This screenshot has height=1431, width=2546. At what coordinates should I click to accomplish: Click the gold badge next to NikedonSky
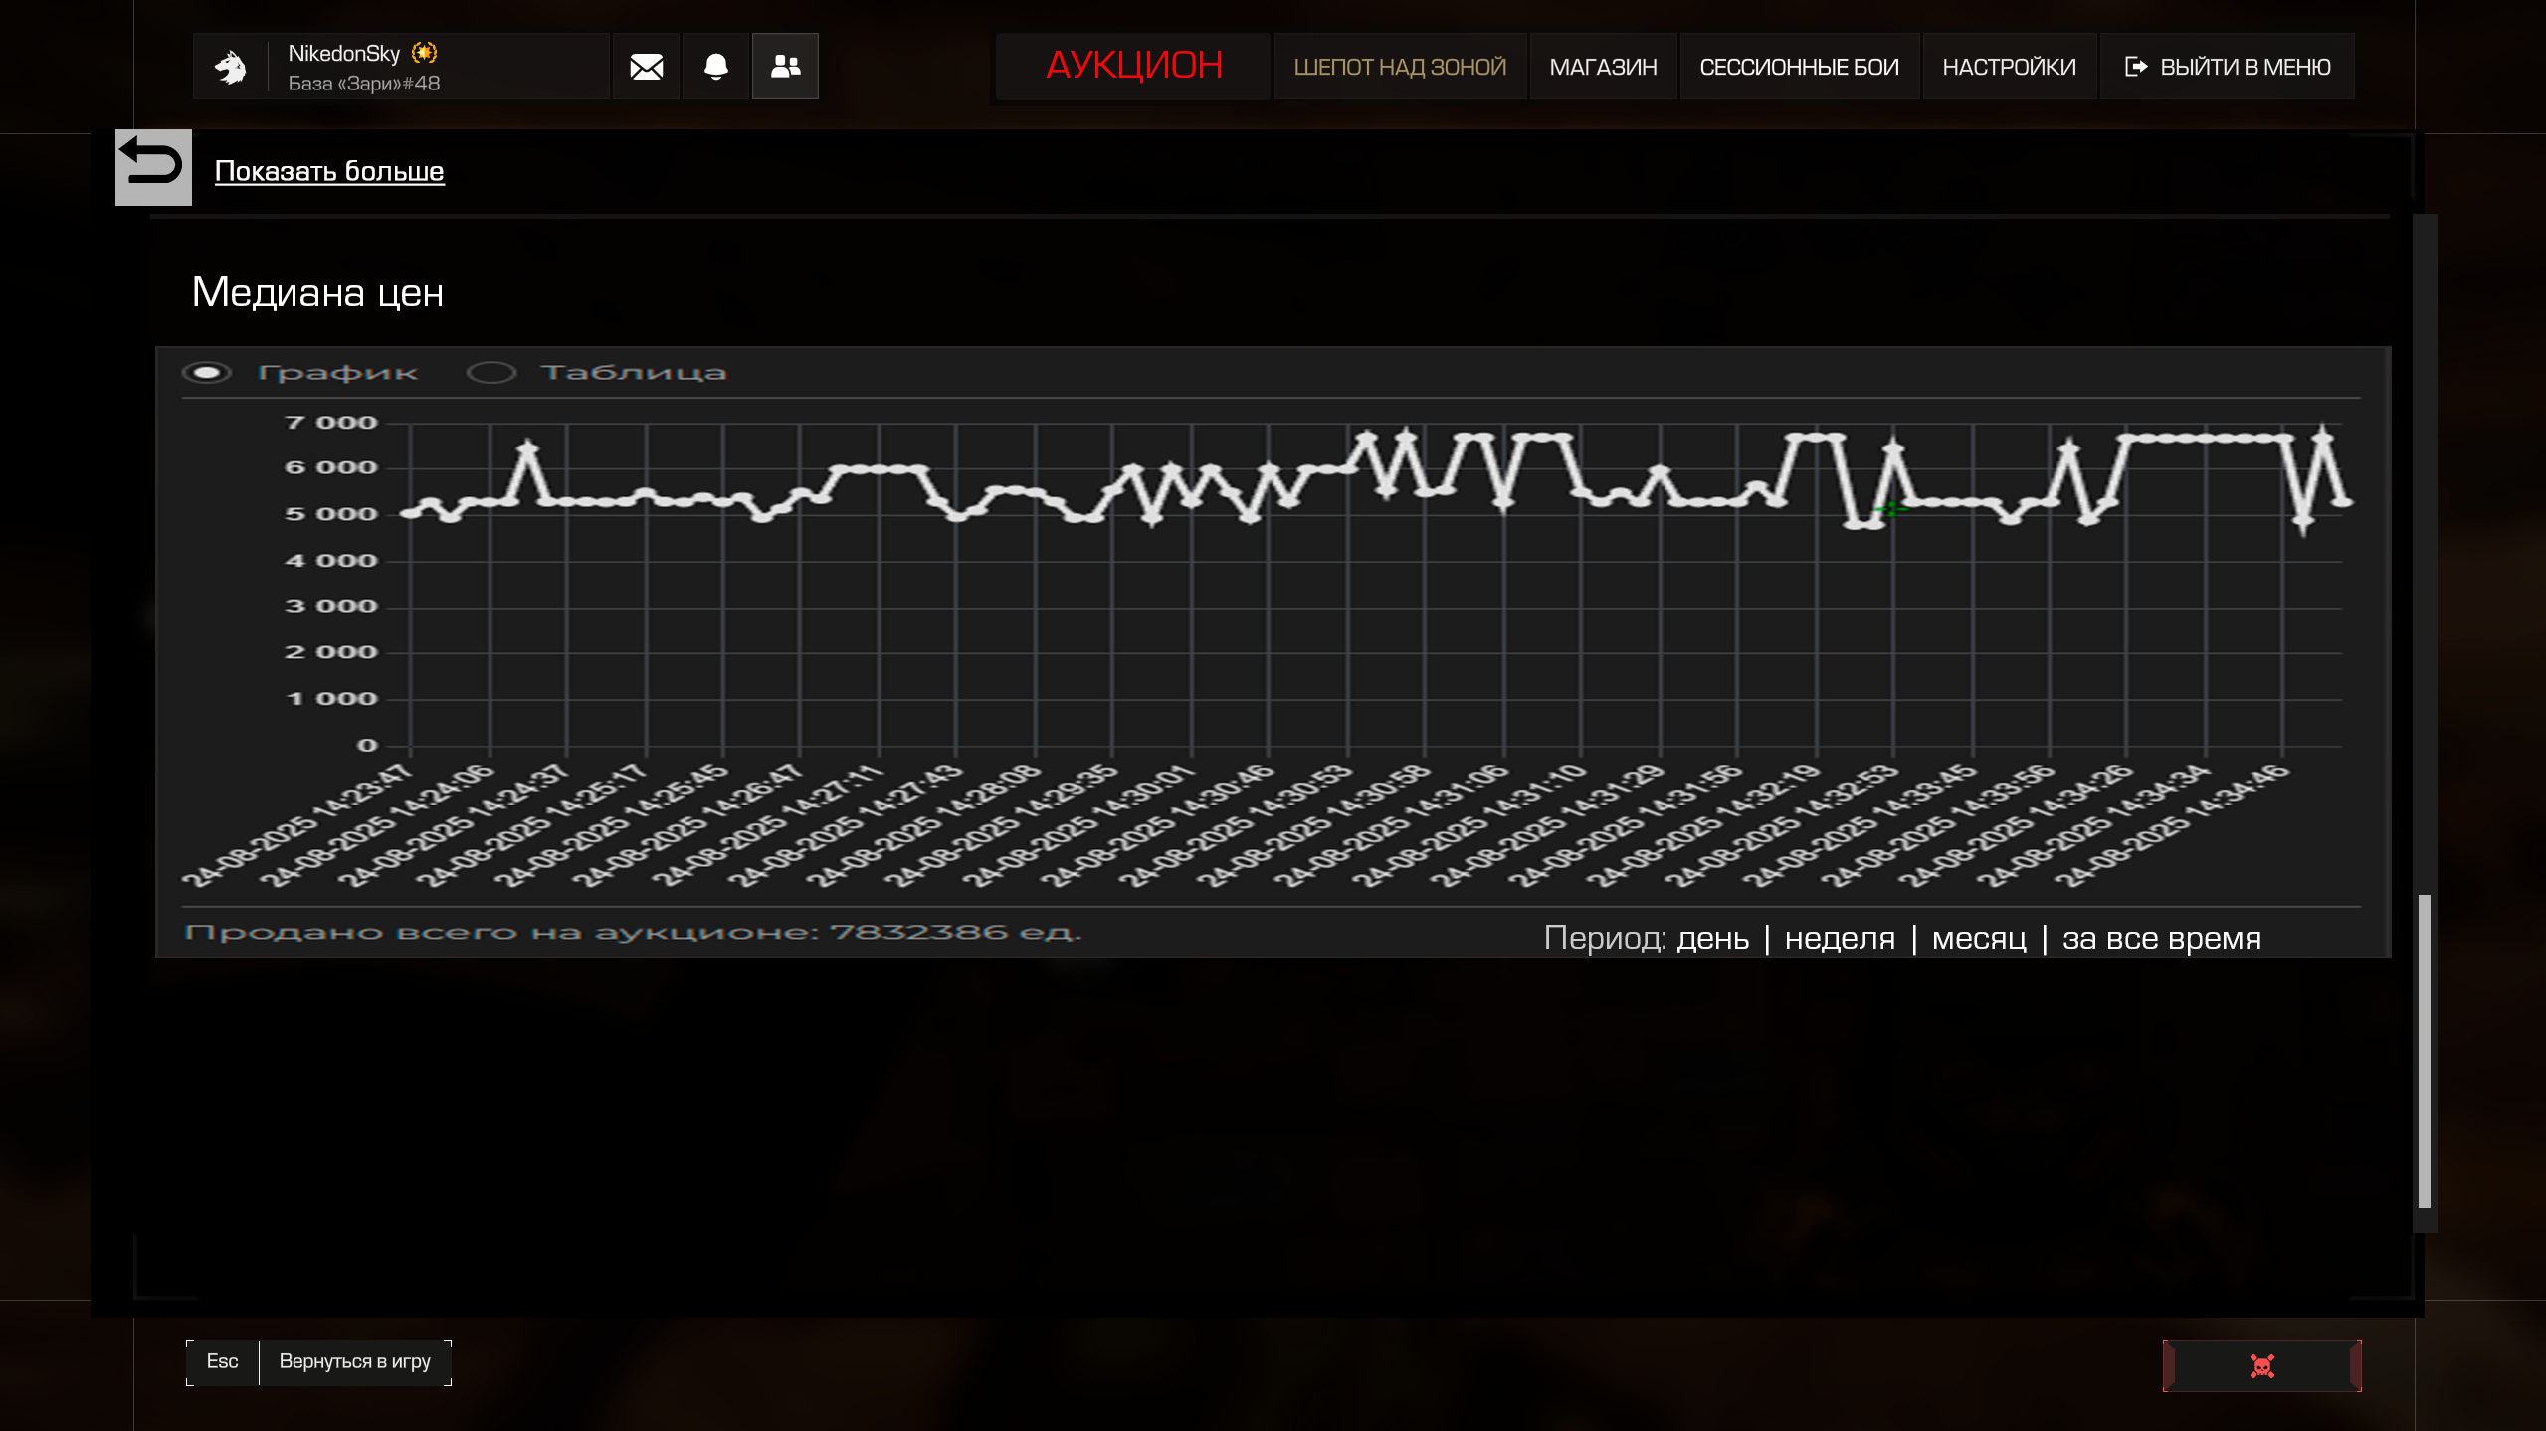(425, 53)
